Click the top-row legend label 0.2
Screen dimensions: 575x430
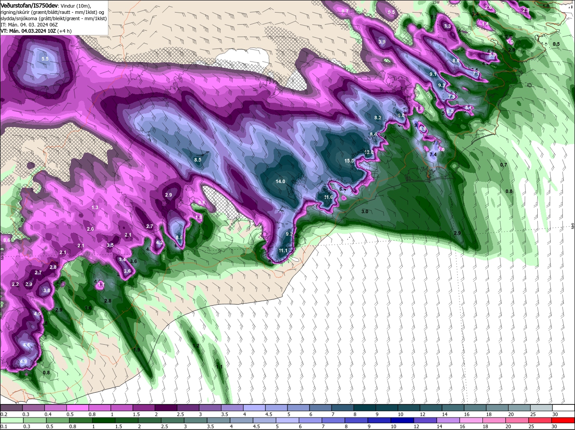click(x=4, y=414)
